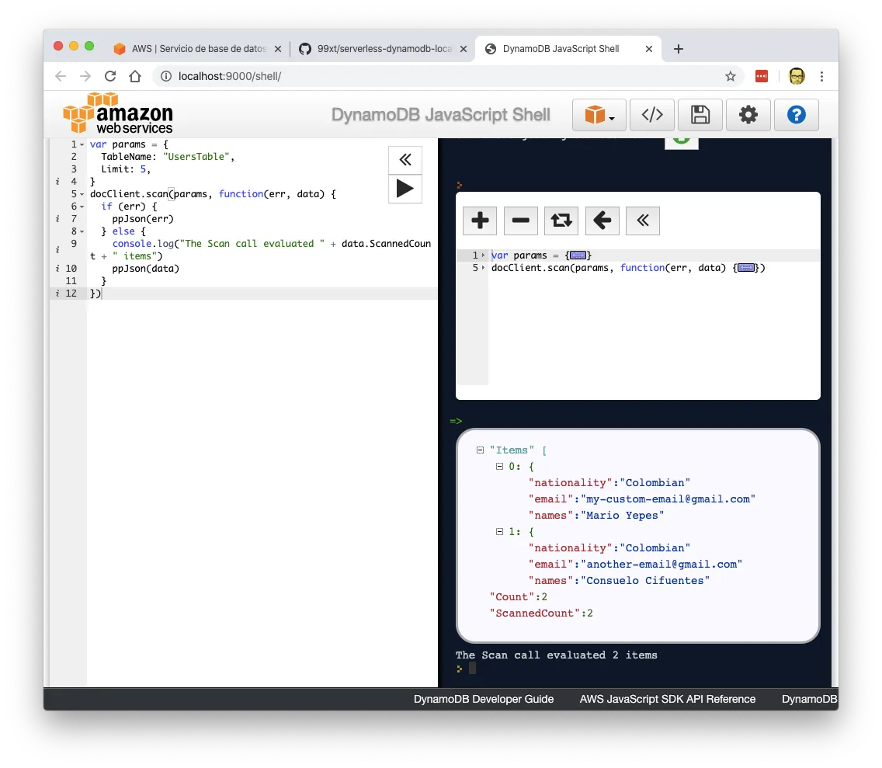
Task: Open the DynamoDB Developer Guide link
Action: pyautogui.click(x=484, y=699)
